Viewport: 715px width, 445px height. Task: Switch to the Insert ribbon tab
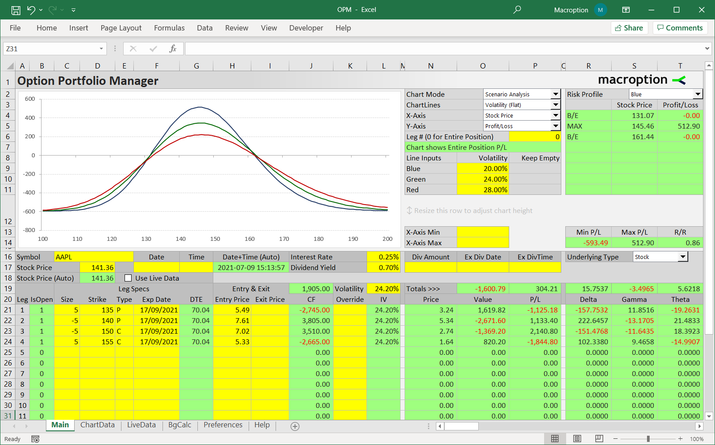point(79,28)
